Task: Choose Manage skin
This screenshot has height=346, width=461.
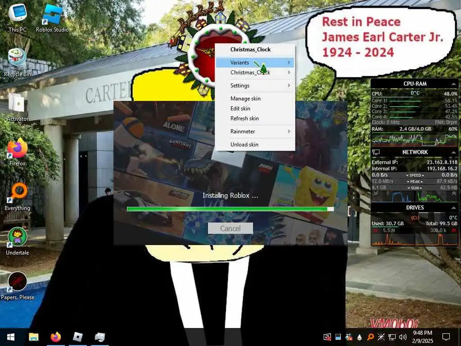Action: pos(255,99)
